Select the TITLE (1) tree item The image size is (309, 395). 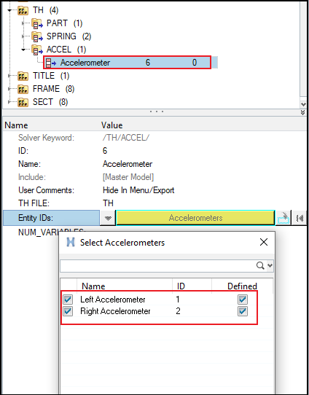click(x=51, y=76)
